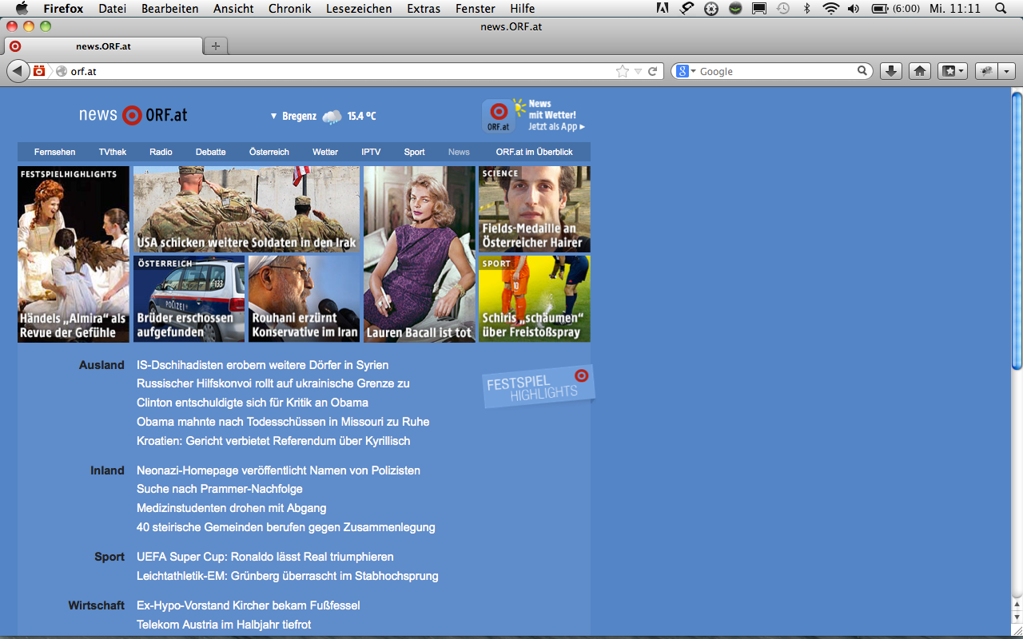Open the Chronik menu
This screenshot has width=1023, height=639.
pos(290,8)
